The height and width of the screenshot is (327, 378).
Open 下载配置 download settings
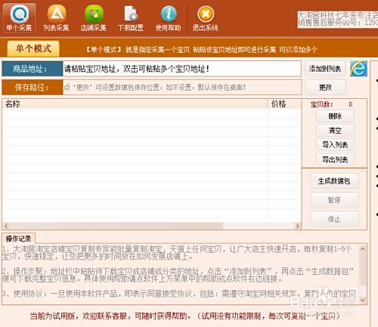coord(131,18)
